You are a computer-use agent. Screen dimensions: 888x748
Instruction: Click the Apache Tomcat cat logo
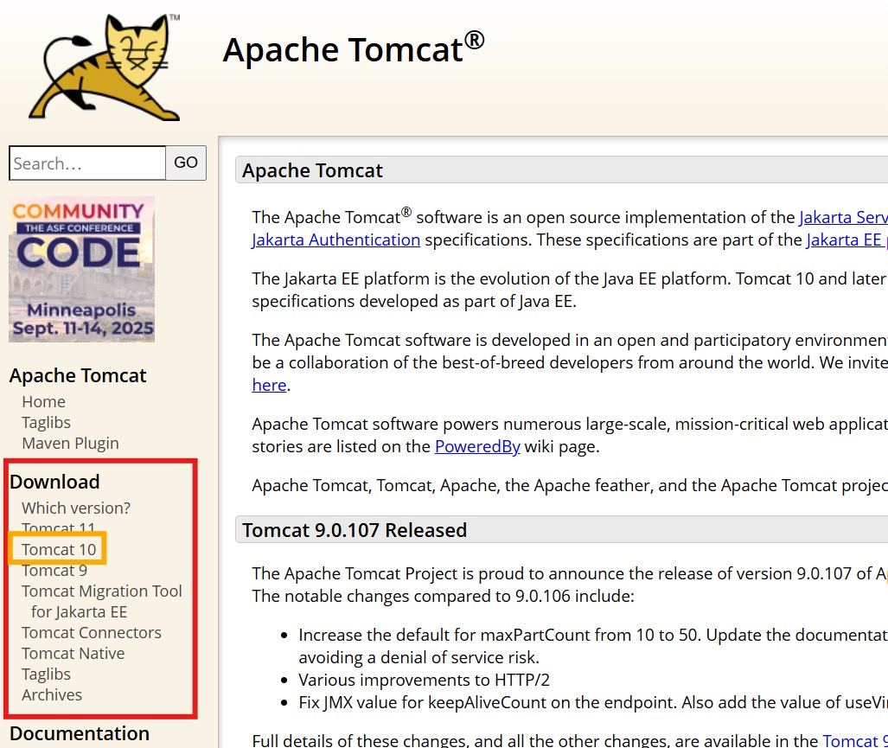(x=105, y=67)
